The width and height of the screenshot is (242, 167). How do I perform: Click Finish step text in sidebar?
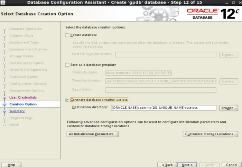tap(14, 125)
